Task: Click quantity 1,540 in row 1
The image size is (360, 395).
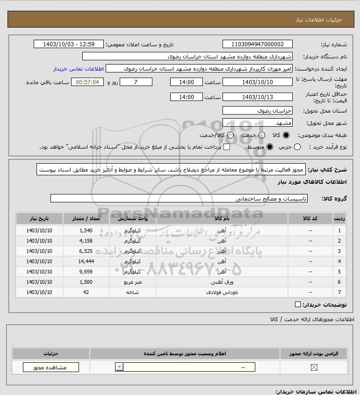Action: tap(86, 230)
